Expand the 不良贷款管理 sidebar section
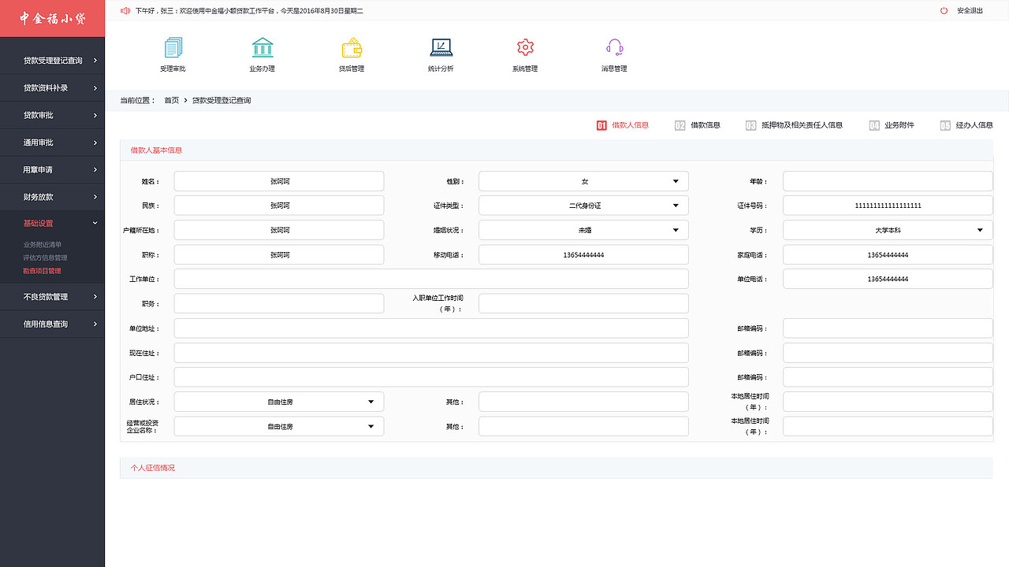 pyautogui.click(x=52, y=297)
